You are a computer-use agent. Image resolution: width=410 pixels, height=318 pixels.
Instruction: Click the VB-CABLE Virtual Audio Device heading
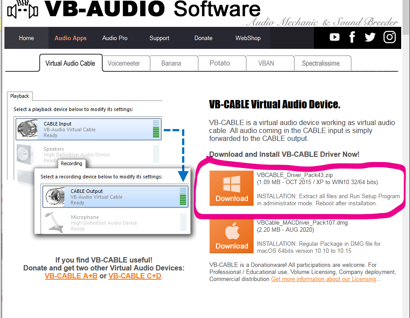click(x=275, y=104)
